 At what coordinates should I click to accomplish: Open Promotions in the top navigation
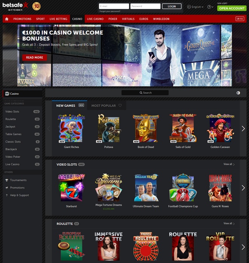pyautogui.click(x=22, y=19)
